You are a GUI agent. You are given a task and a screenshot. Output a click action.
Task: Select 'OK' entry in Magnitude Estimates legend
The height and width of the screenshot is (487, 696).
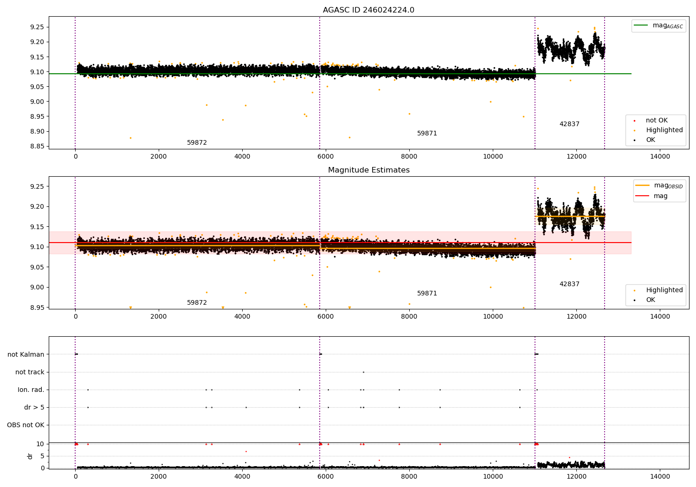pyautogui.click(x=651, y=300)
